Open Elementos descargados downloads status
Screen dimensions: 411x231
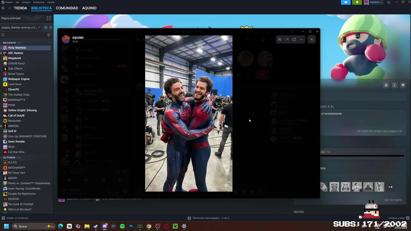208,218
